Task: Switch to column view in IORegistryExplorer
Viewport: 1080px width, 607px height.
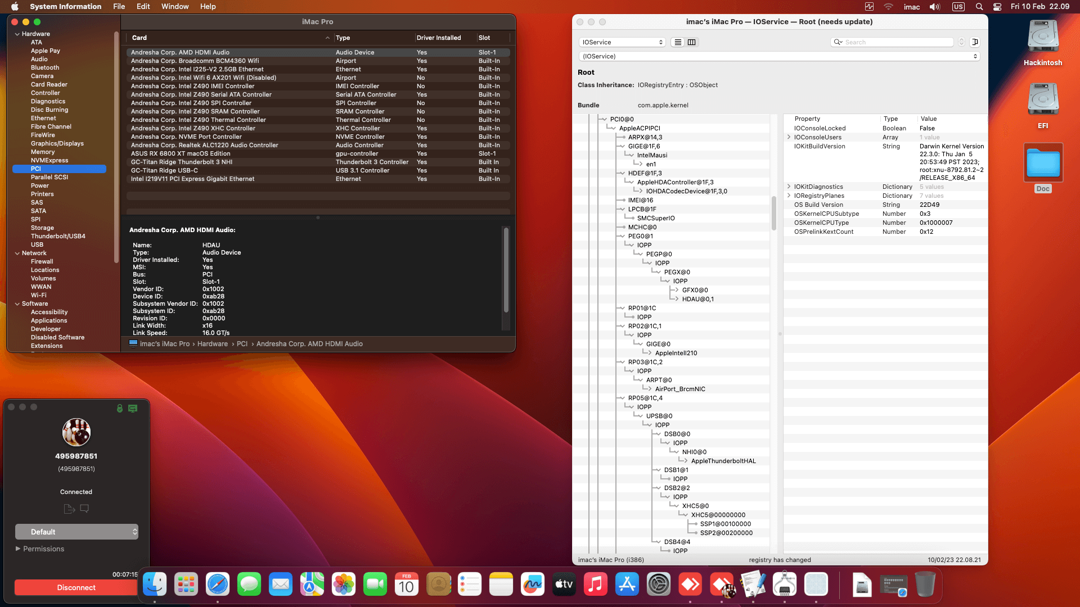Action: coord(692,42)
